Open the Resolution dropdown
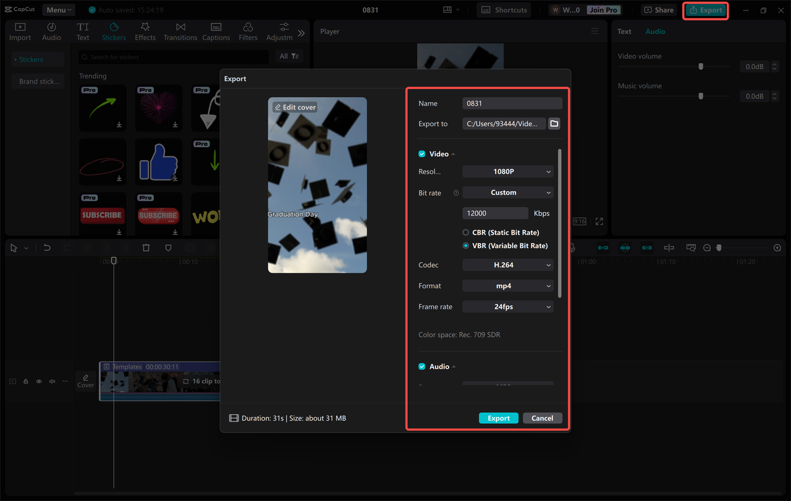 507,171
